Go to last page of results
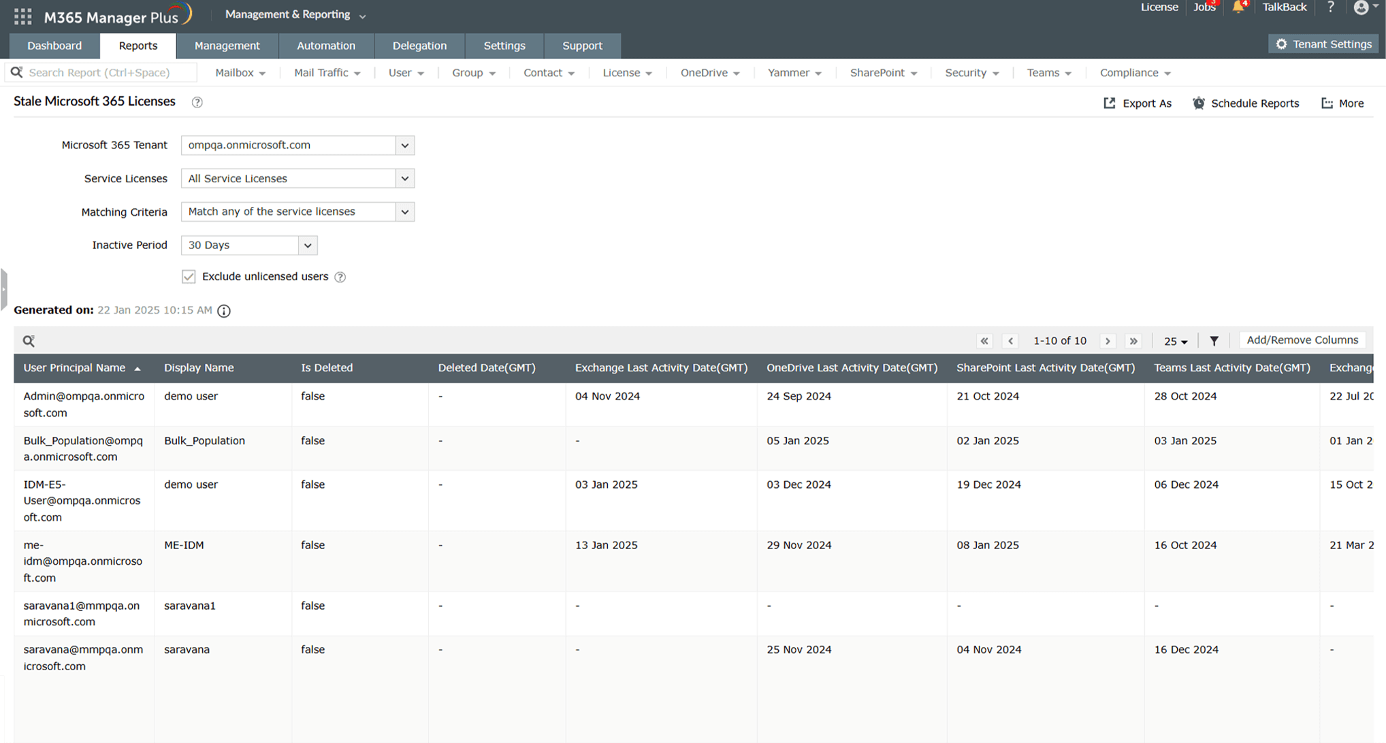The image size is (1386, 743). pos(1133,341)
